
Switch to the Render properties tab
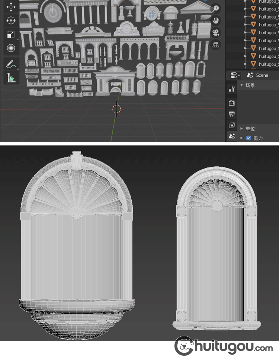click(x=232, y=103)
